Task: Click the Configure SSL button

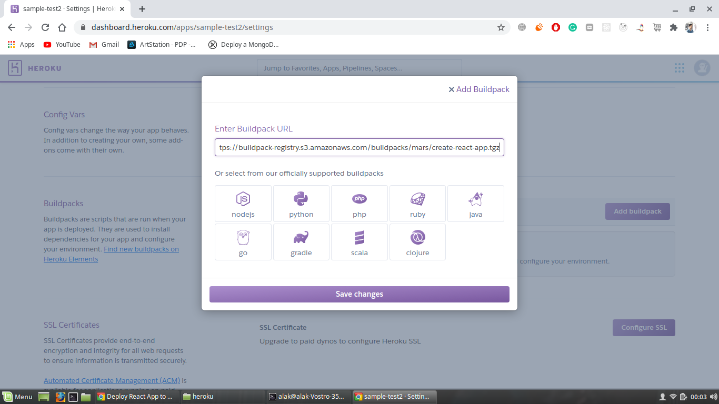Action: (x=644, y=327)
